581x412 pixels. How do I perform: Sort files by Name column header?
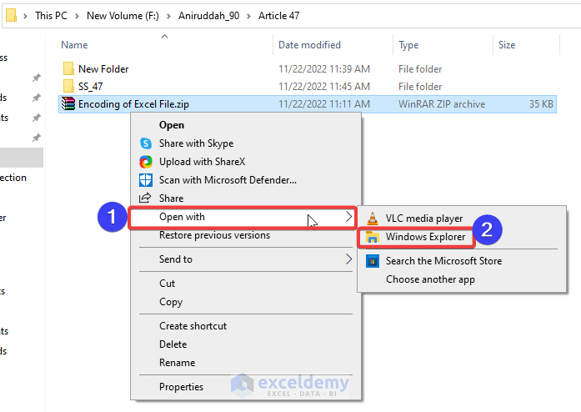click(x=74, y=45)
